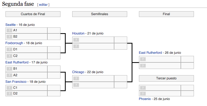Click the placeholder flag icon beside D1
This screenshot has width=207, height=106.
point(9,49)
